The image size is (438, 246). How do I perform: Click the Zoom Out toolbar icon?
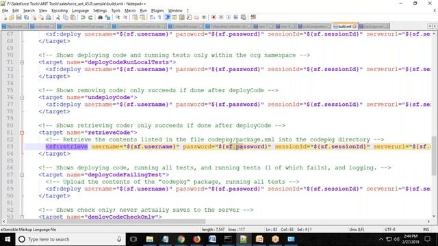pyautogui.click(x=125, y=17)
